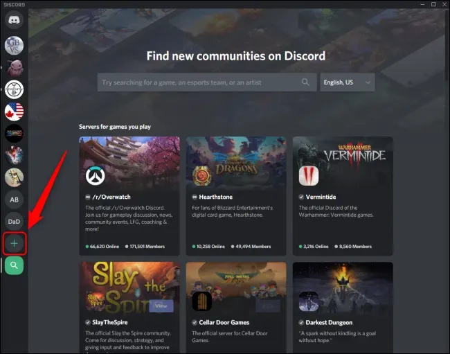Screen dimensions: 450x354
Task: Click the Vermintide red claw avatar
Action: pyautogui.click(x=309, y=176)
